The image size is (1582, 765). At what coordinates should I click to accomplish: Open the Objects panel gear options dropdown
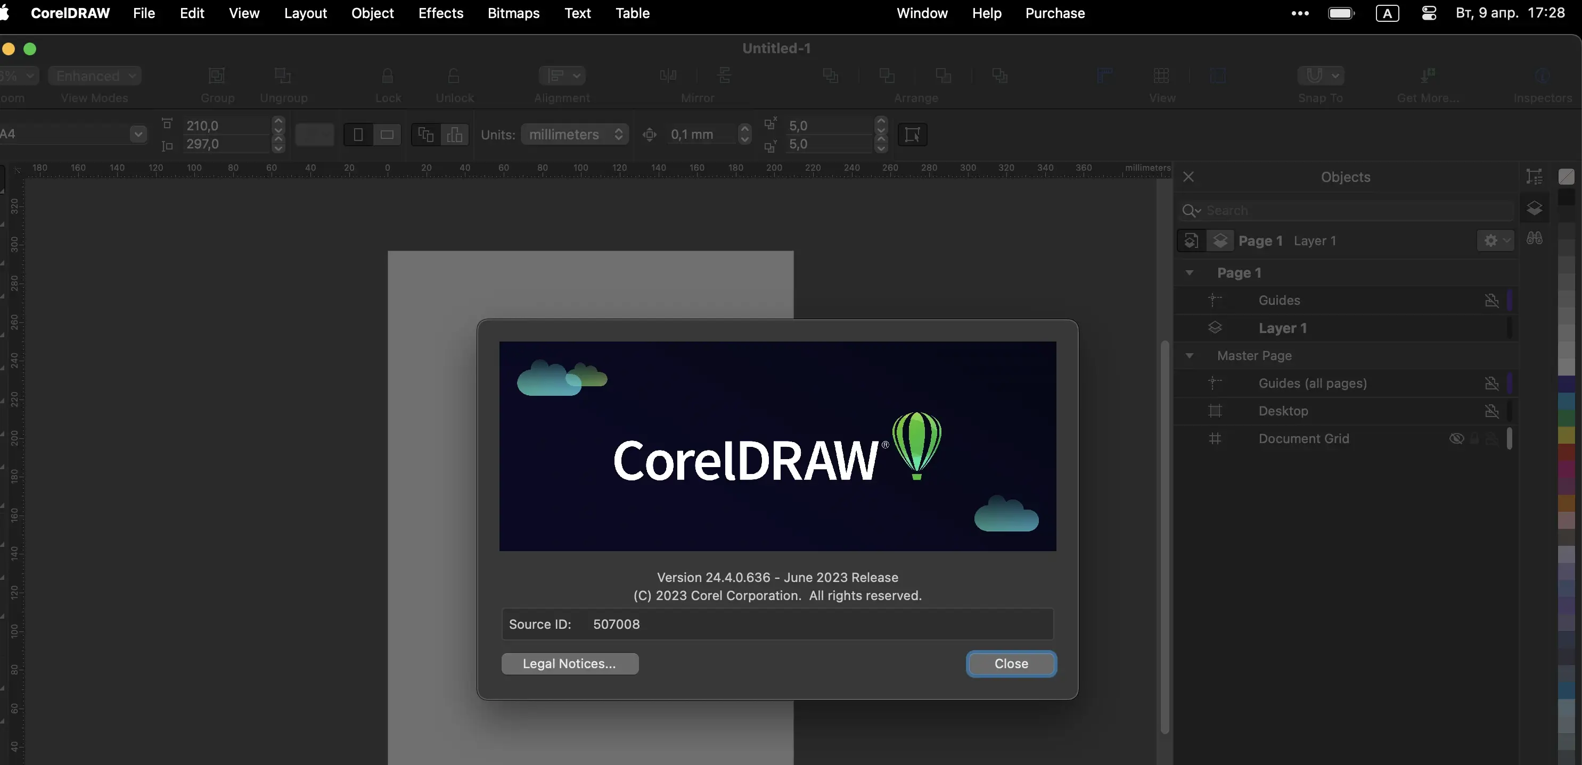pos(1495,240)
